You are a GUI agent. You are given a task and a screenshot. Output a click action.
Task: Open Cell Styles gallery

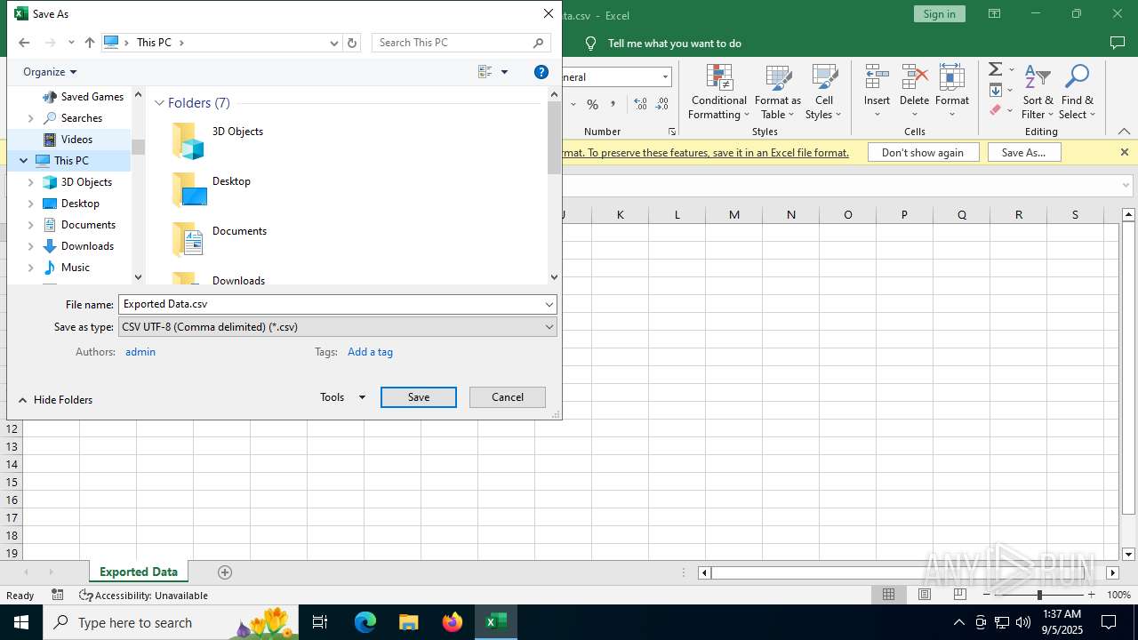click(x=823, y=92)
